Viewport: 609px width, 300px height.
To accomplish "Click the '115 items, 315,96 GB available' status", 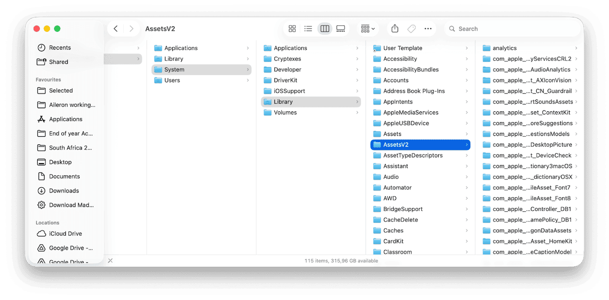I will point(341,261).
